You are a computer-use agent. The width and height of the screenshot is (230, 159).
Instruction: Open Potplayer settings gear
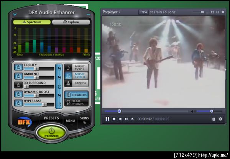pyautogui.click(x=221, y=119)
